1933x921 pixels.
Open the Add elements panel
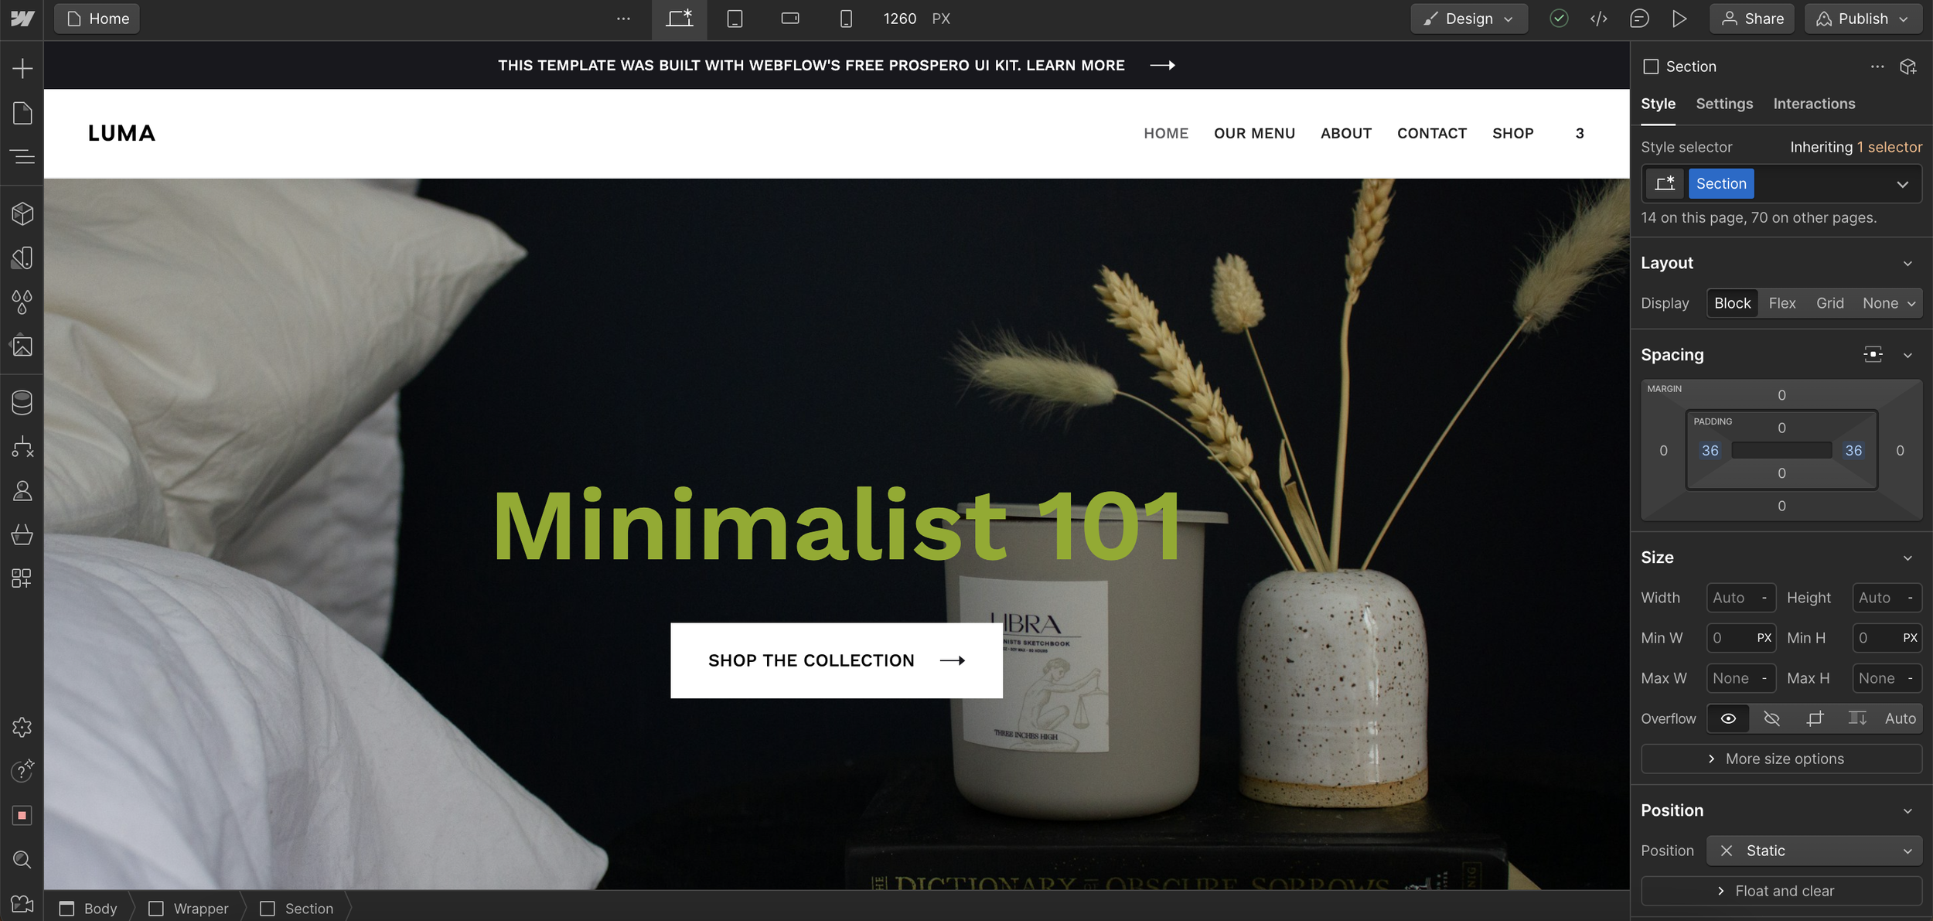22,69
